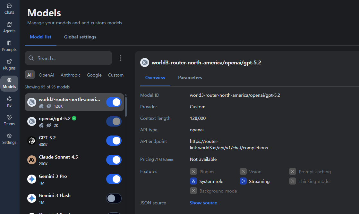Image resolution: width=359 pixels, height=214 pixels.
Task: Open Plugins from the sidebar
Action: 9,64
